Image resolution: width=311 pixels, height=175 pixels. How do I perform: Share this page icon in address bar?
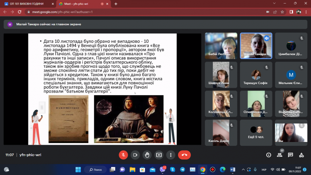275,12
